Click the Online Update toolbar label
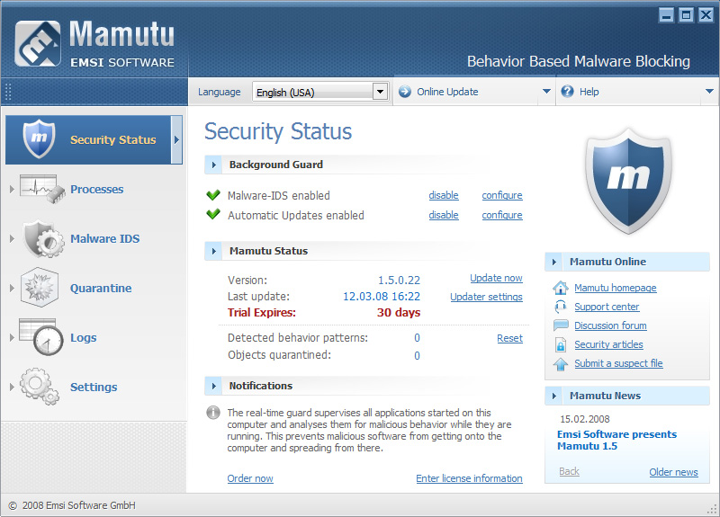720x517 pixels. [x=447, y=92]
